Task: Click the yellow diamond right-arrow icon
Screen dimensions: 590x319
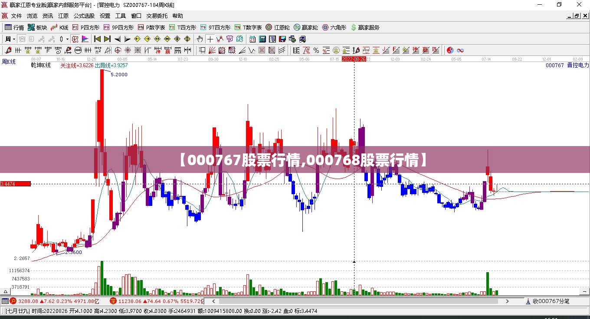Action: (x=147, y=39)
